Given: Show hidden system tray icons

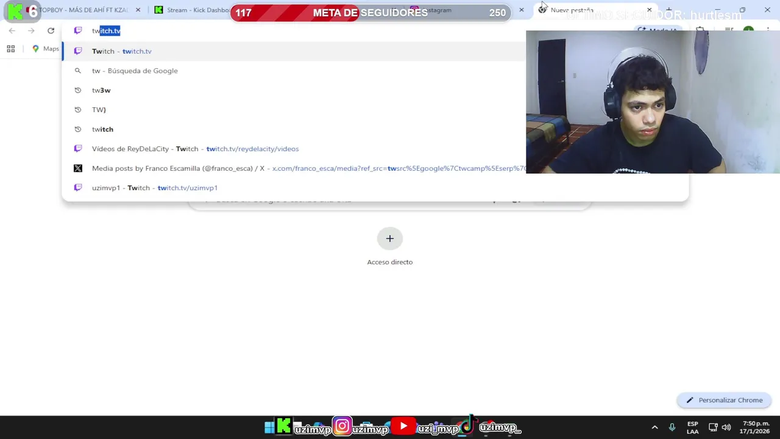Looking at the screenshot, I should coord(654,427).
